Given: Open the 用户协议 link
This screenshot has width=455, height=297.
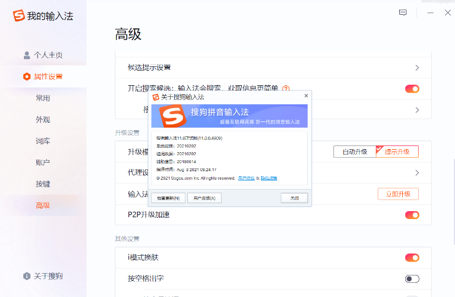Looking at the screenshot, I should (x=246, y=178).
